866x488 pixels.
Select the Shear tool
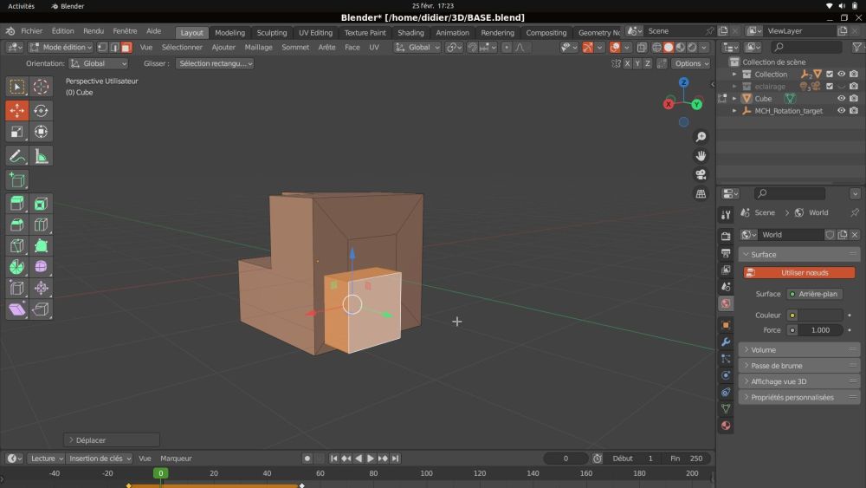[x=17, y=309]
